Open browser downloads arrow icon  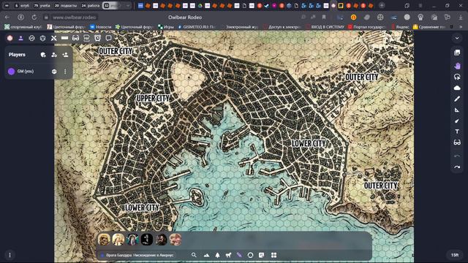coord(461,18)
